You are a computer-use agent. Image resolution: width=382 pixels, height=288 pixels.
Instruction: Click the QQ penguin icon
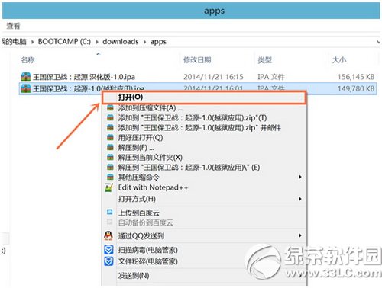108,235
